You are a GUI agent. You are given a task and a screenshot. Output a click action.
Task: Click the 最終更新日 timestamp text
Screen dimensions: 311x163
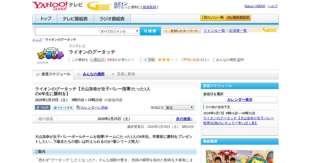161,127
